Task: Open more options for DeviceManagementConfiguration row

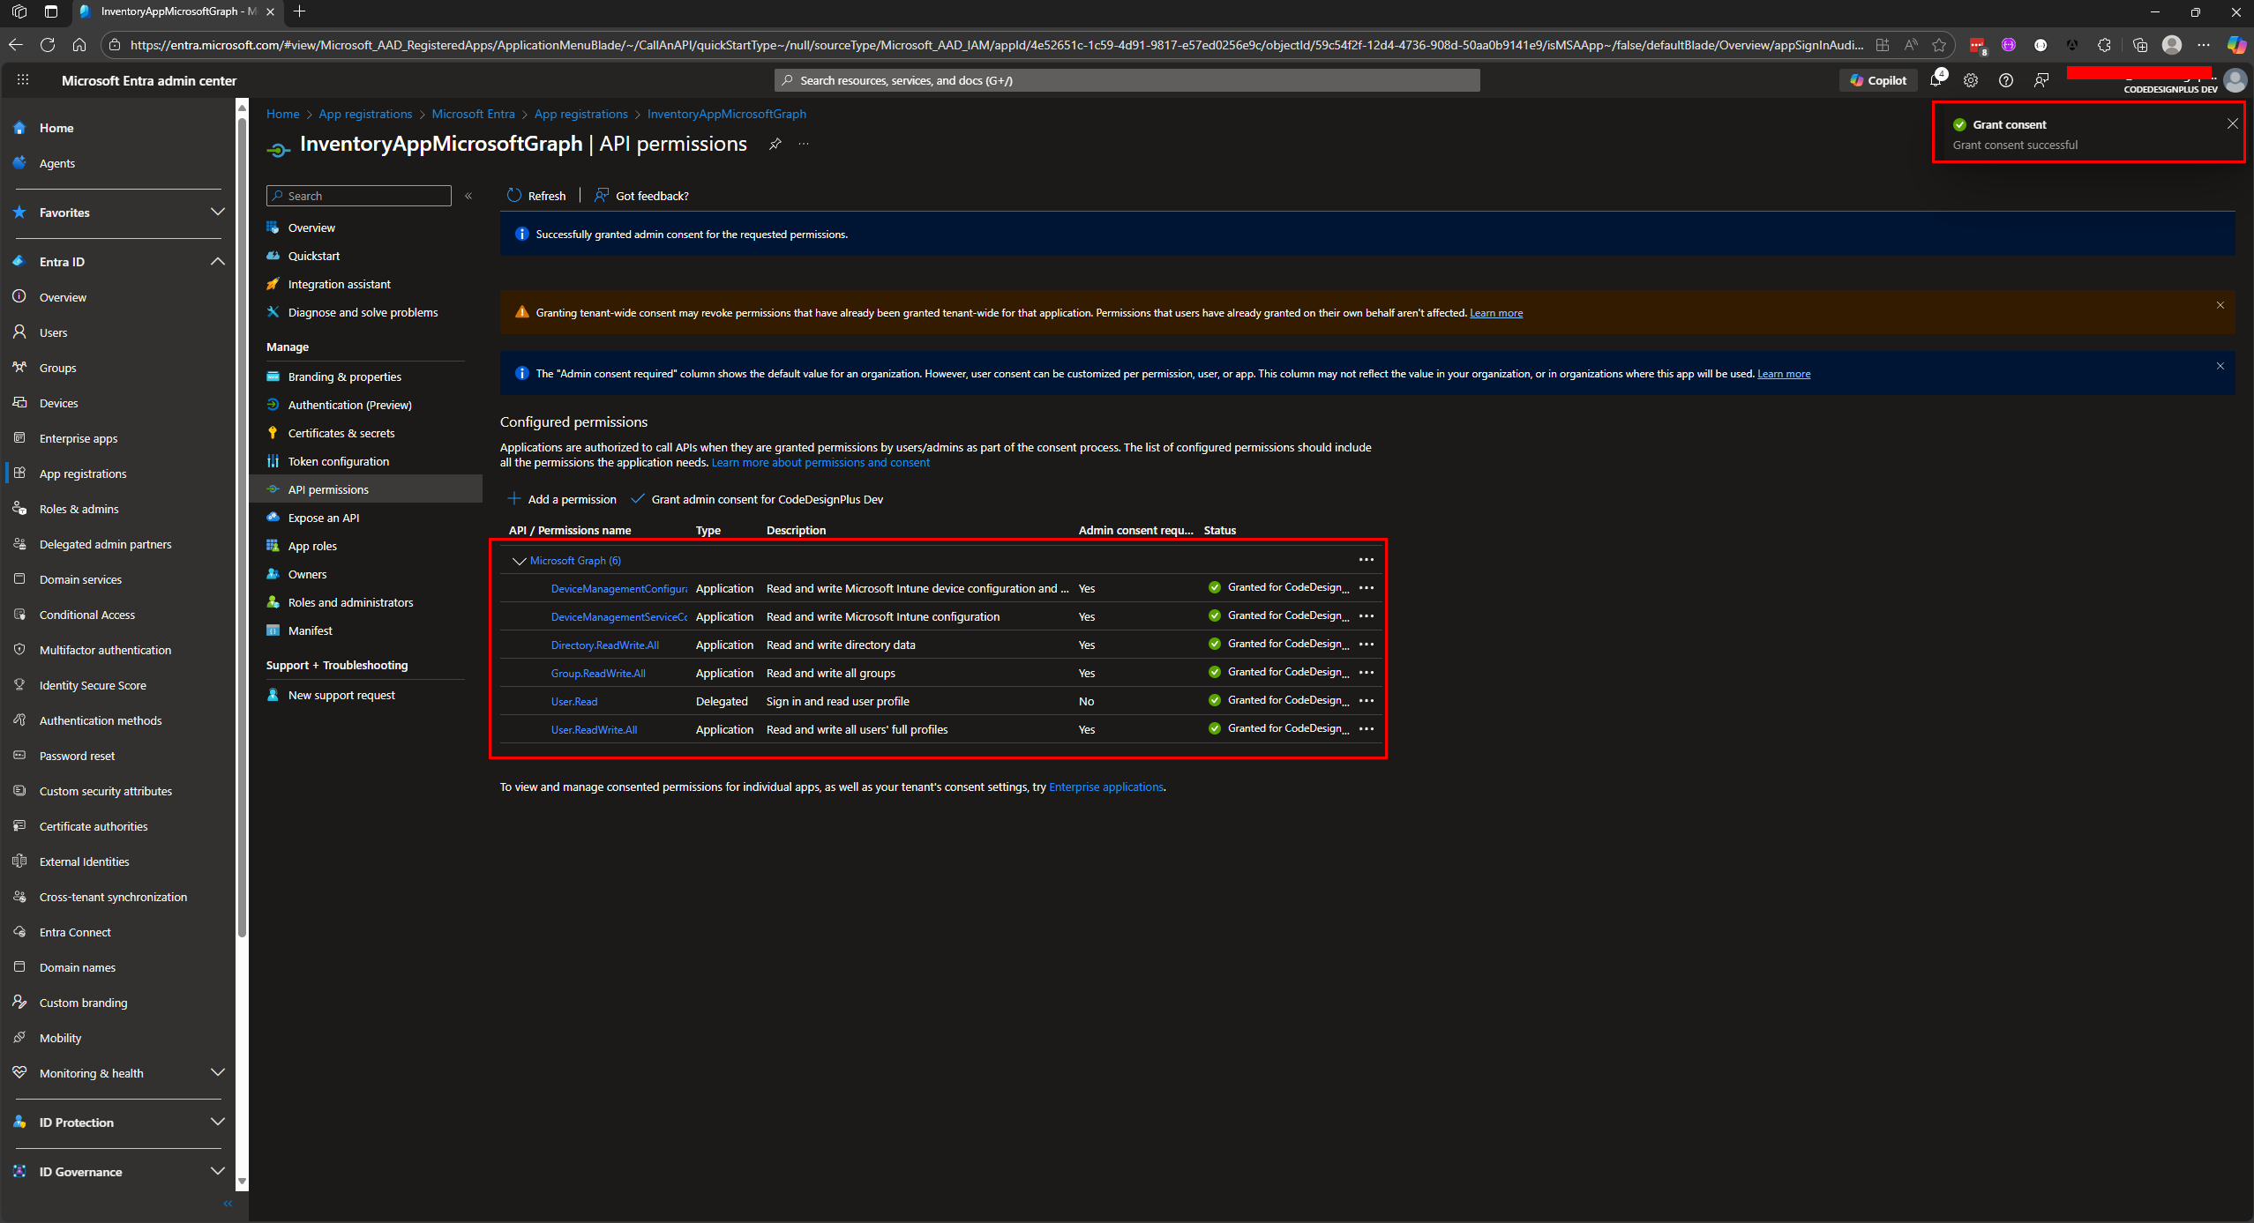Action: (1367, 588)
